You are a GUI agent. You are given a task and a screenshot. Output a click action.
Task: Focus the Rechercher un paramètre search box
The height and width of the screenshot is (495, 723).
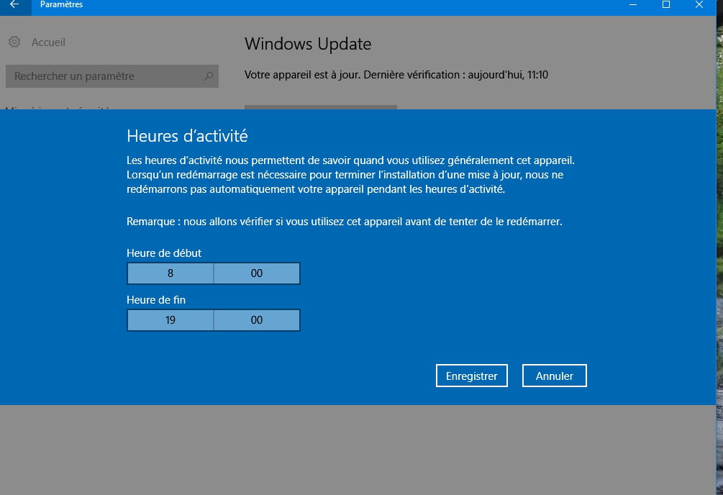pos(112,76)
